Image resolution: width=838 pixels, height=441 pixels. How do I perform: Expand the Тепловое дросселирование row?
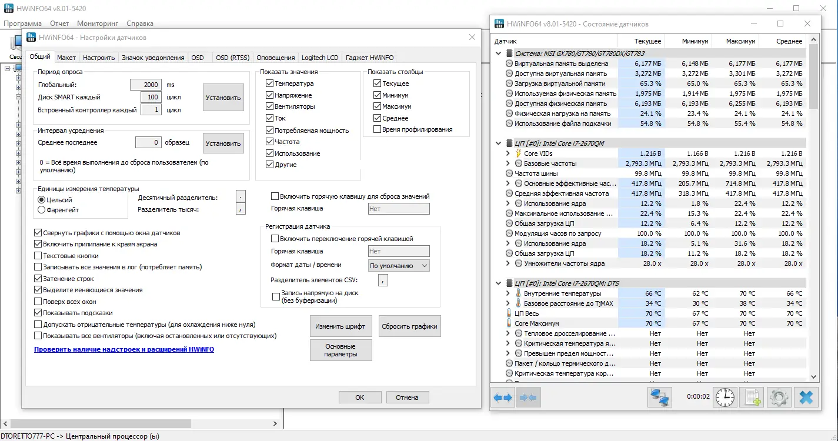(x=508, y=333)
